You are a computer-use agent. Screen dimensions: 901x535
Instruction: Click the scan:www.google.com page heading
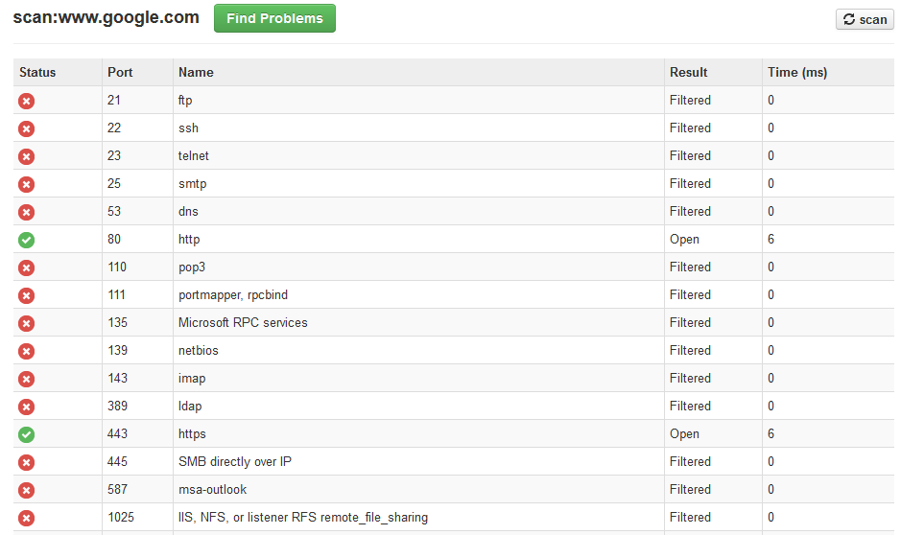pyautogui.click(x=107, y=17)
